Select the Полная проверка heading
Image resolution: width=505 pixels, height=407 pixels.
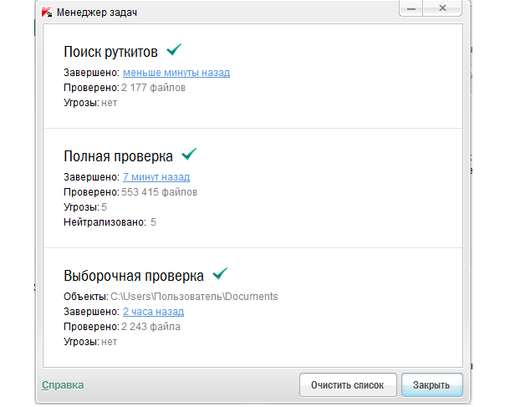(x=118, y=156)
